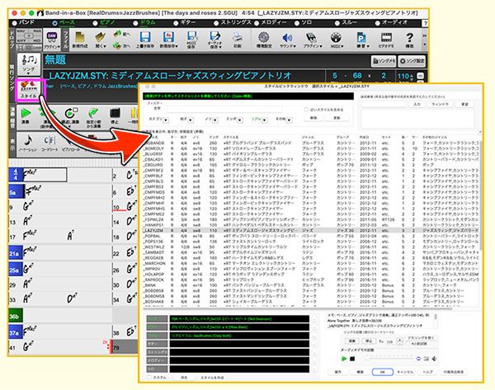
Task: Click the ソング music notes button
Action: tap(29, 64)
